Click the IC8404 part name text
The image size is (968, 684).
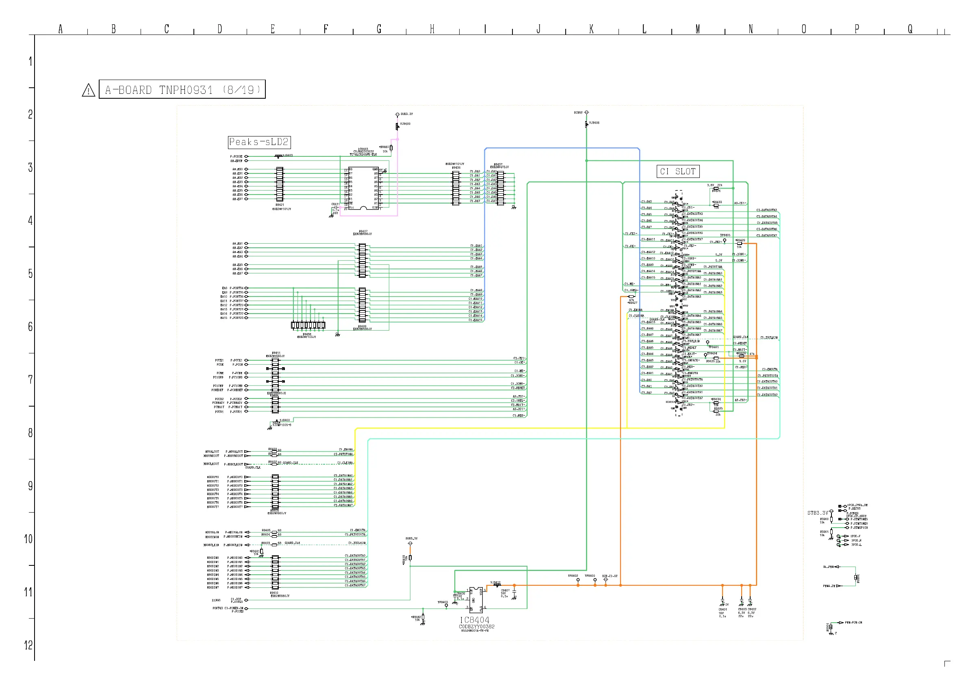pyautogui.click(x=475, y=620)
